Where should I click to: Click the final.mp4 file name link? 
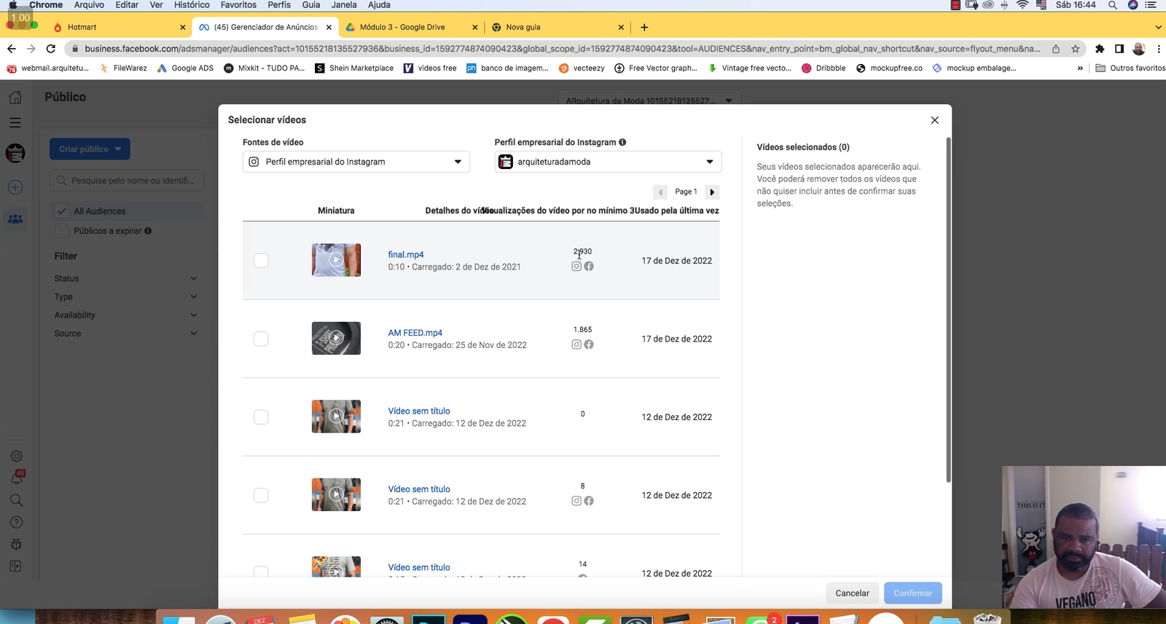pyautogui.click(x=406, y=255)
